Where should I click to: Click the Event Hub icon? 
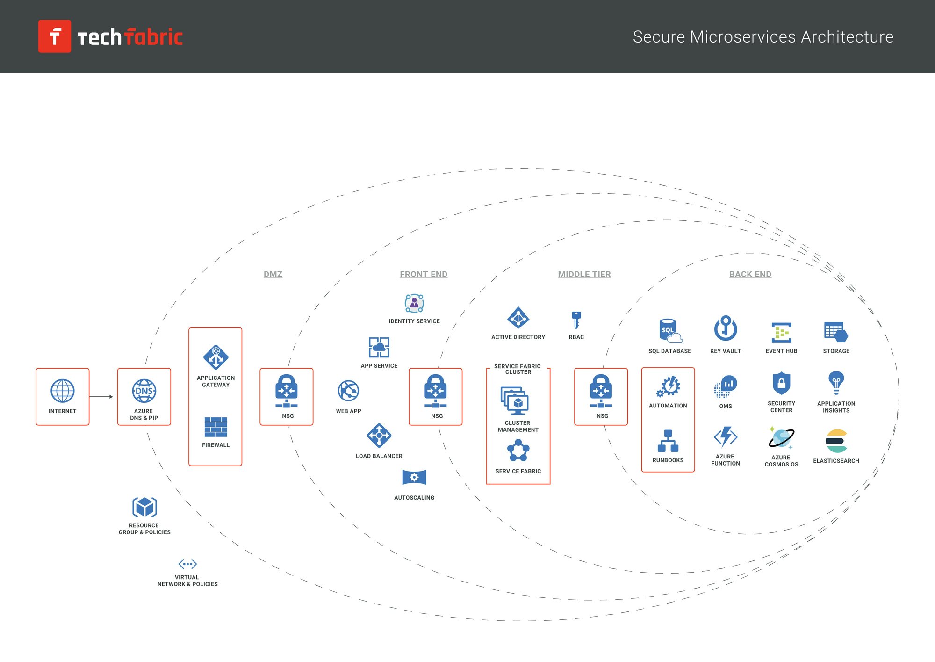(x=781, y=333)
